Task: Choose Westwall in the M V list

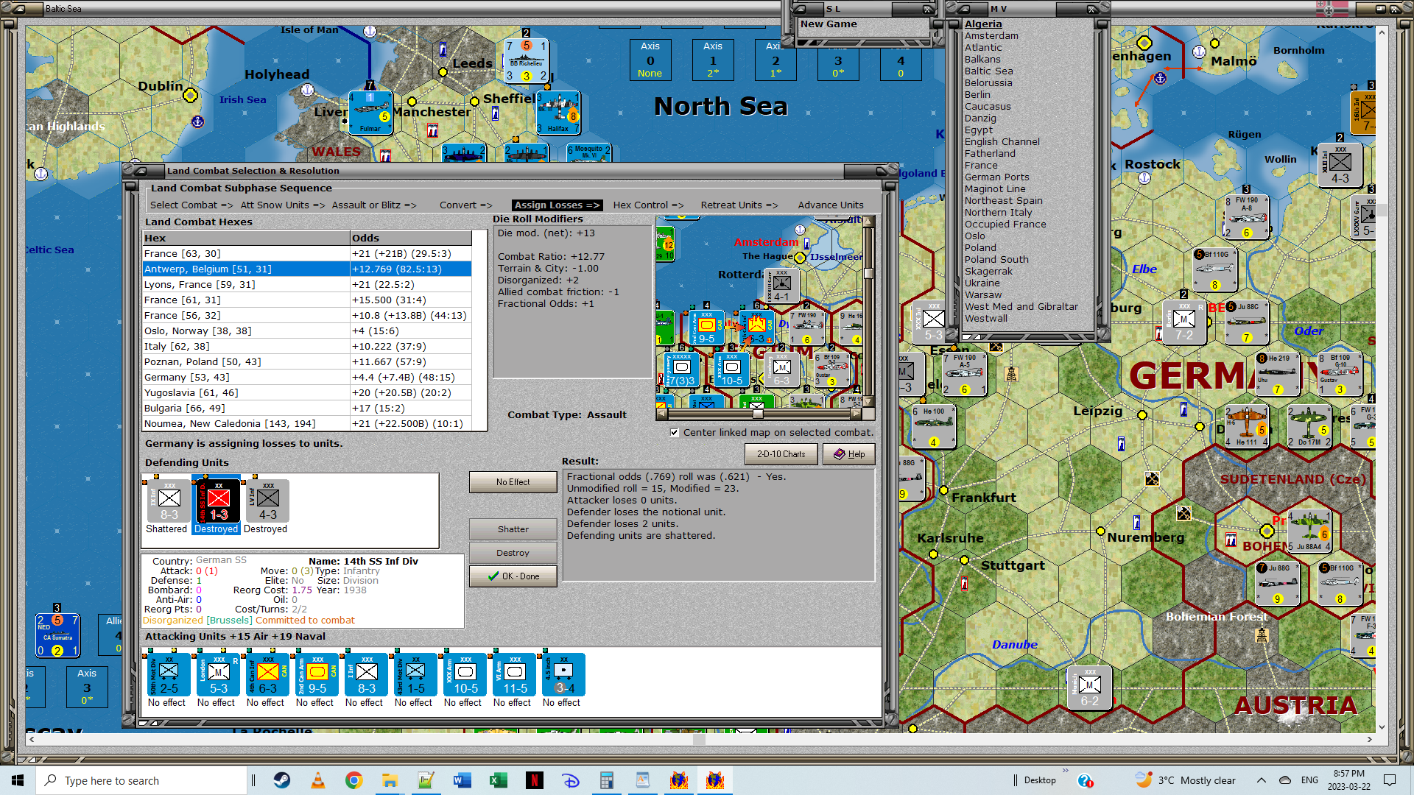Action: (985, 319)
